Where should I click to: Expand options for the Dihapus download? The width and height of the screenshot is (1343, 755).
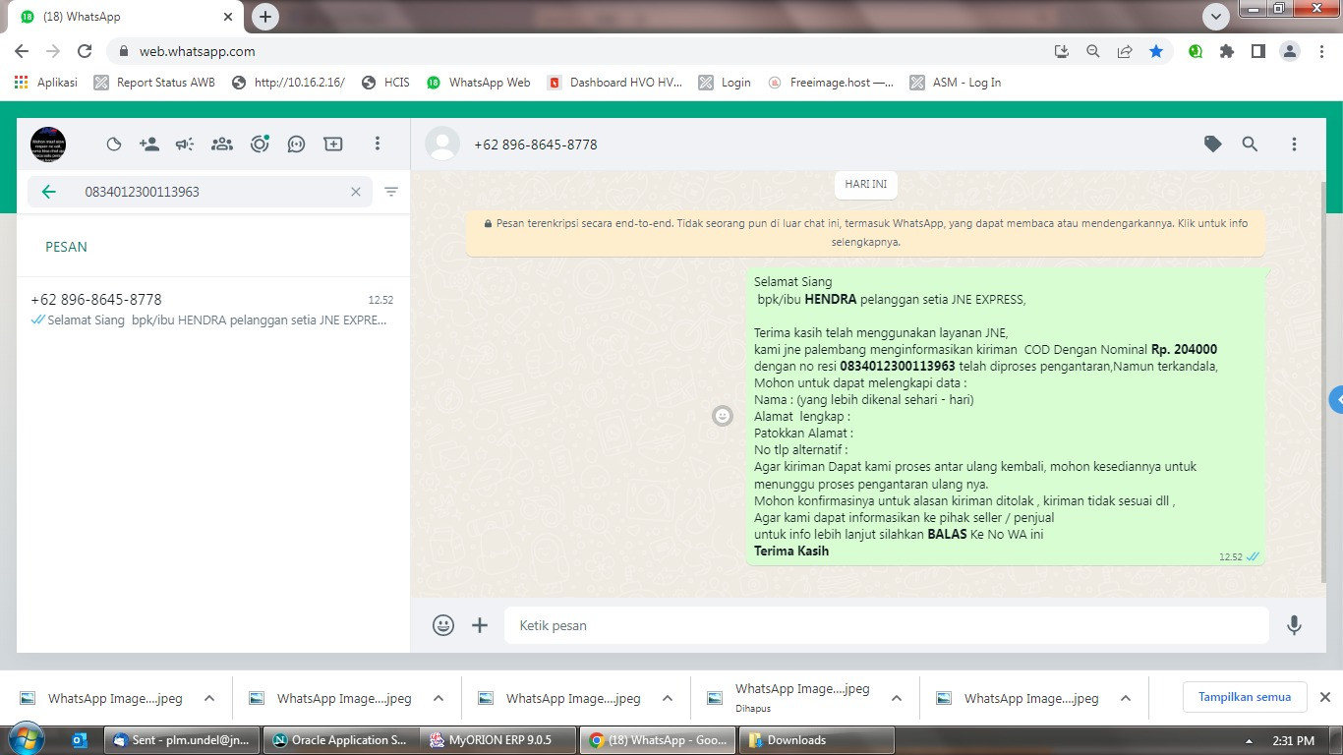[896, 698]
